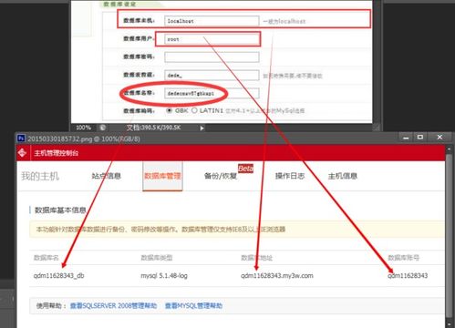455x328 pixels.
Task: Click the 数据库基本信息 section heading
Action: pos(60,210)
